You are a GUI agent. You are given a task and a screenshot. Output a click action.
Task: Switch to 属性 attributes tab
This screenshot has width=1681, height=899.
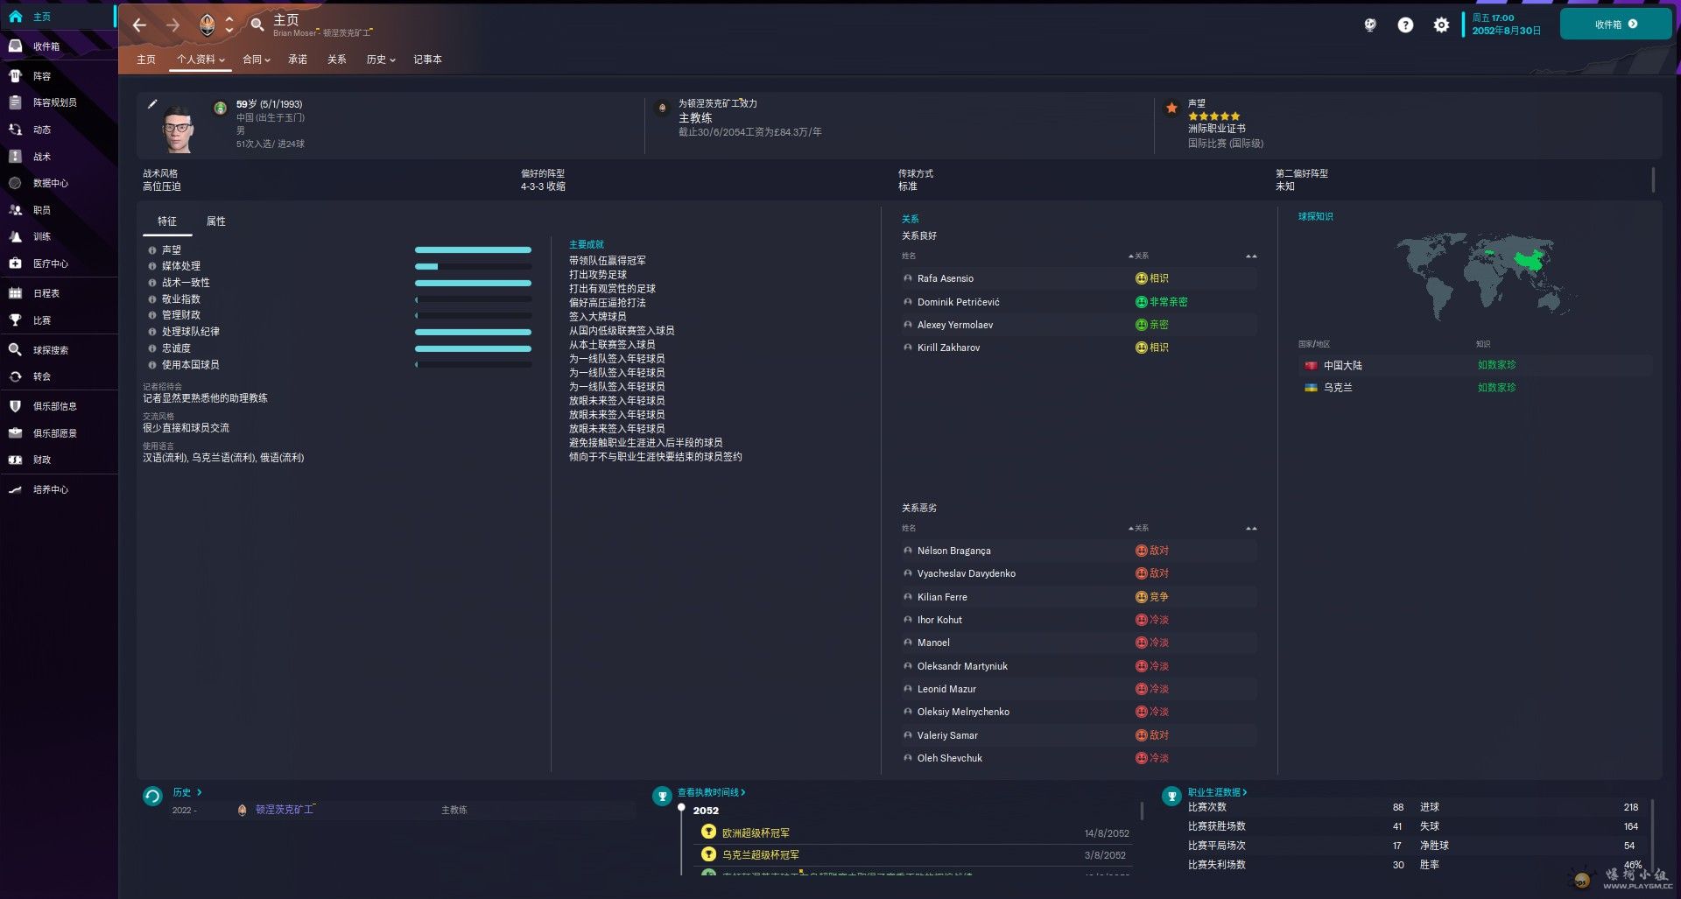[x=216, y=221]
